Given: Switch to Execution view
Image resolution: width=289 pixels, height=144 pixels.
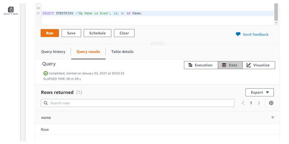Looking at the screenshot, I should tap(201, 65).
